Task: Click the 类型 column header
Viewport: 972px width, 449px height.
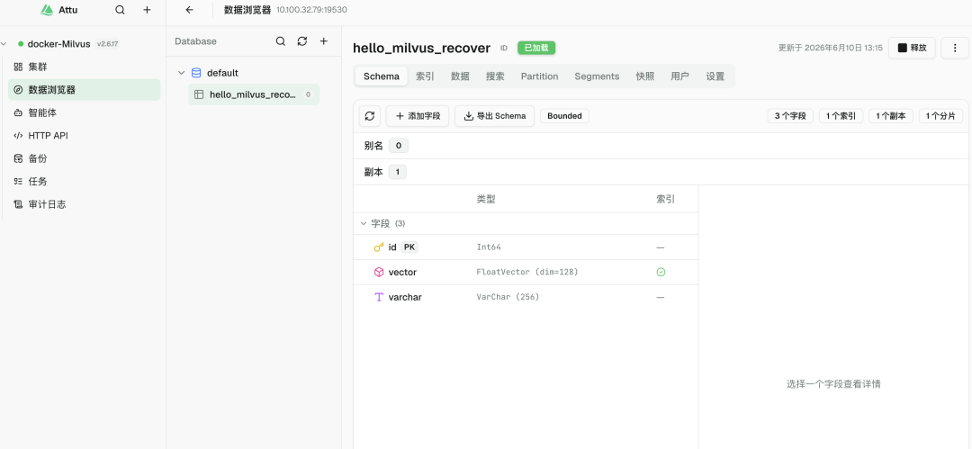Action: click(486, 199)
